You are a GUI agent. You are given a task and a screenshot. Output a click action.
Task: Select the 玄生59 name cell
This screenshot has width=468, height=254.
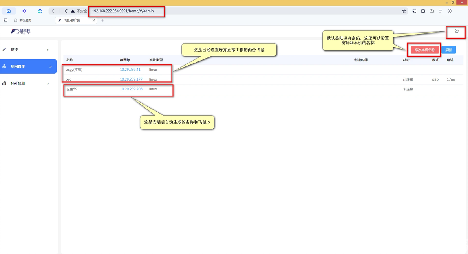(x=71, y=89)
